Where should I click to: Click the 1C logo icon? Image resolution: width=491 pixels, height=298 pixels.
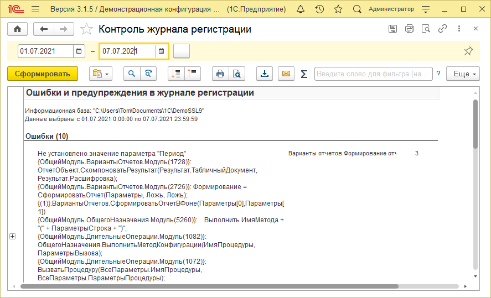pos(15,9)
